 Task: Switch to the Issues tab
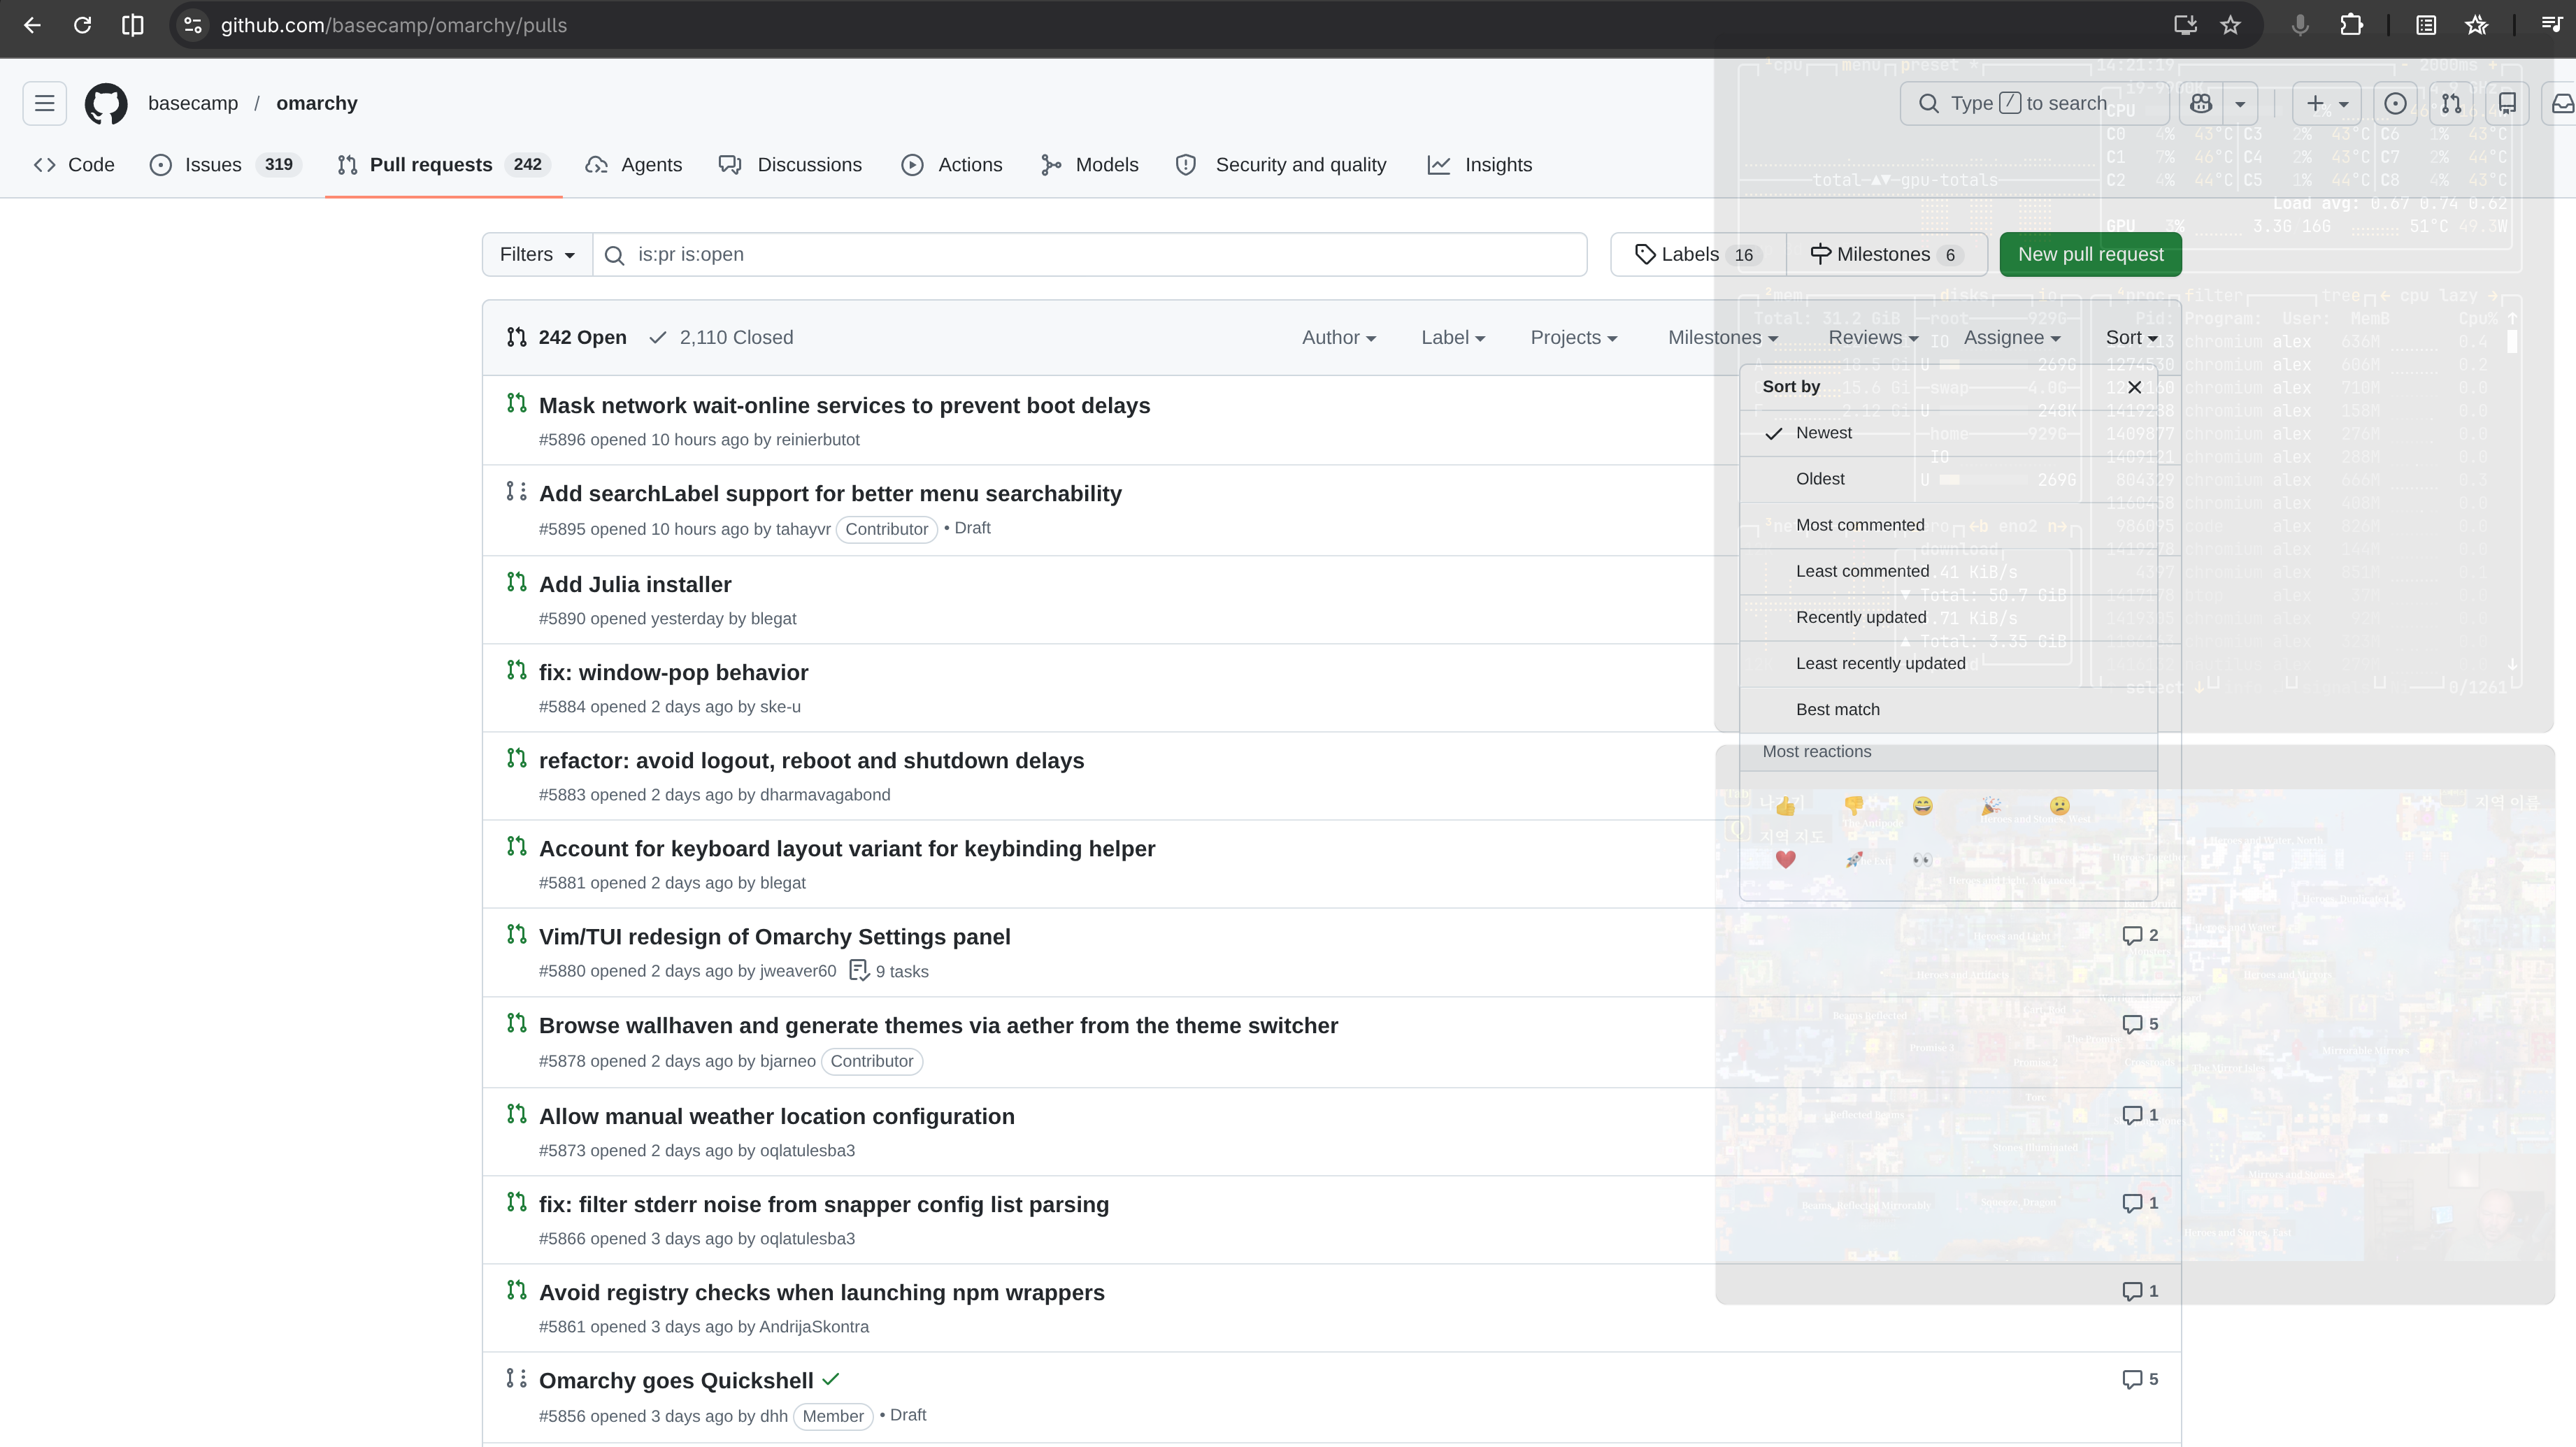click(x=225, y=165)
